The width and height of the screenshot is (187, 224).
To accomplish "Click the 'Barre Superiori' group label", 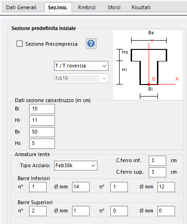I will click(x=35, y=202).
